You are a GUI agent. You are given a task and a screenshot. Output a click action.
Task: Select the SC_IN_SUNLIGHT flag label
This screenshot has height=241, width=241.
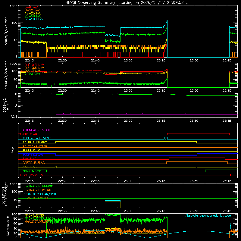[35, 142]
